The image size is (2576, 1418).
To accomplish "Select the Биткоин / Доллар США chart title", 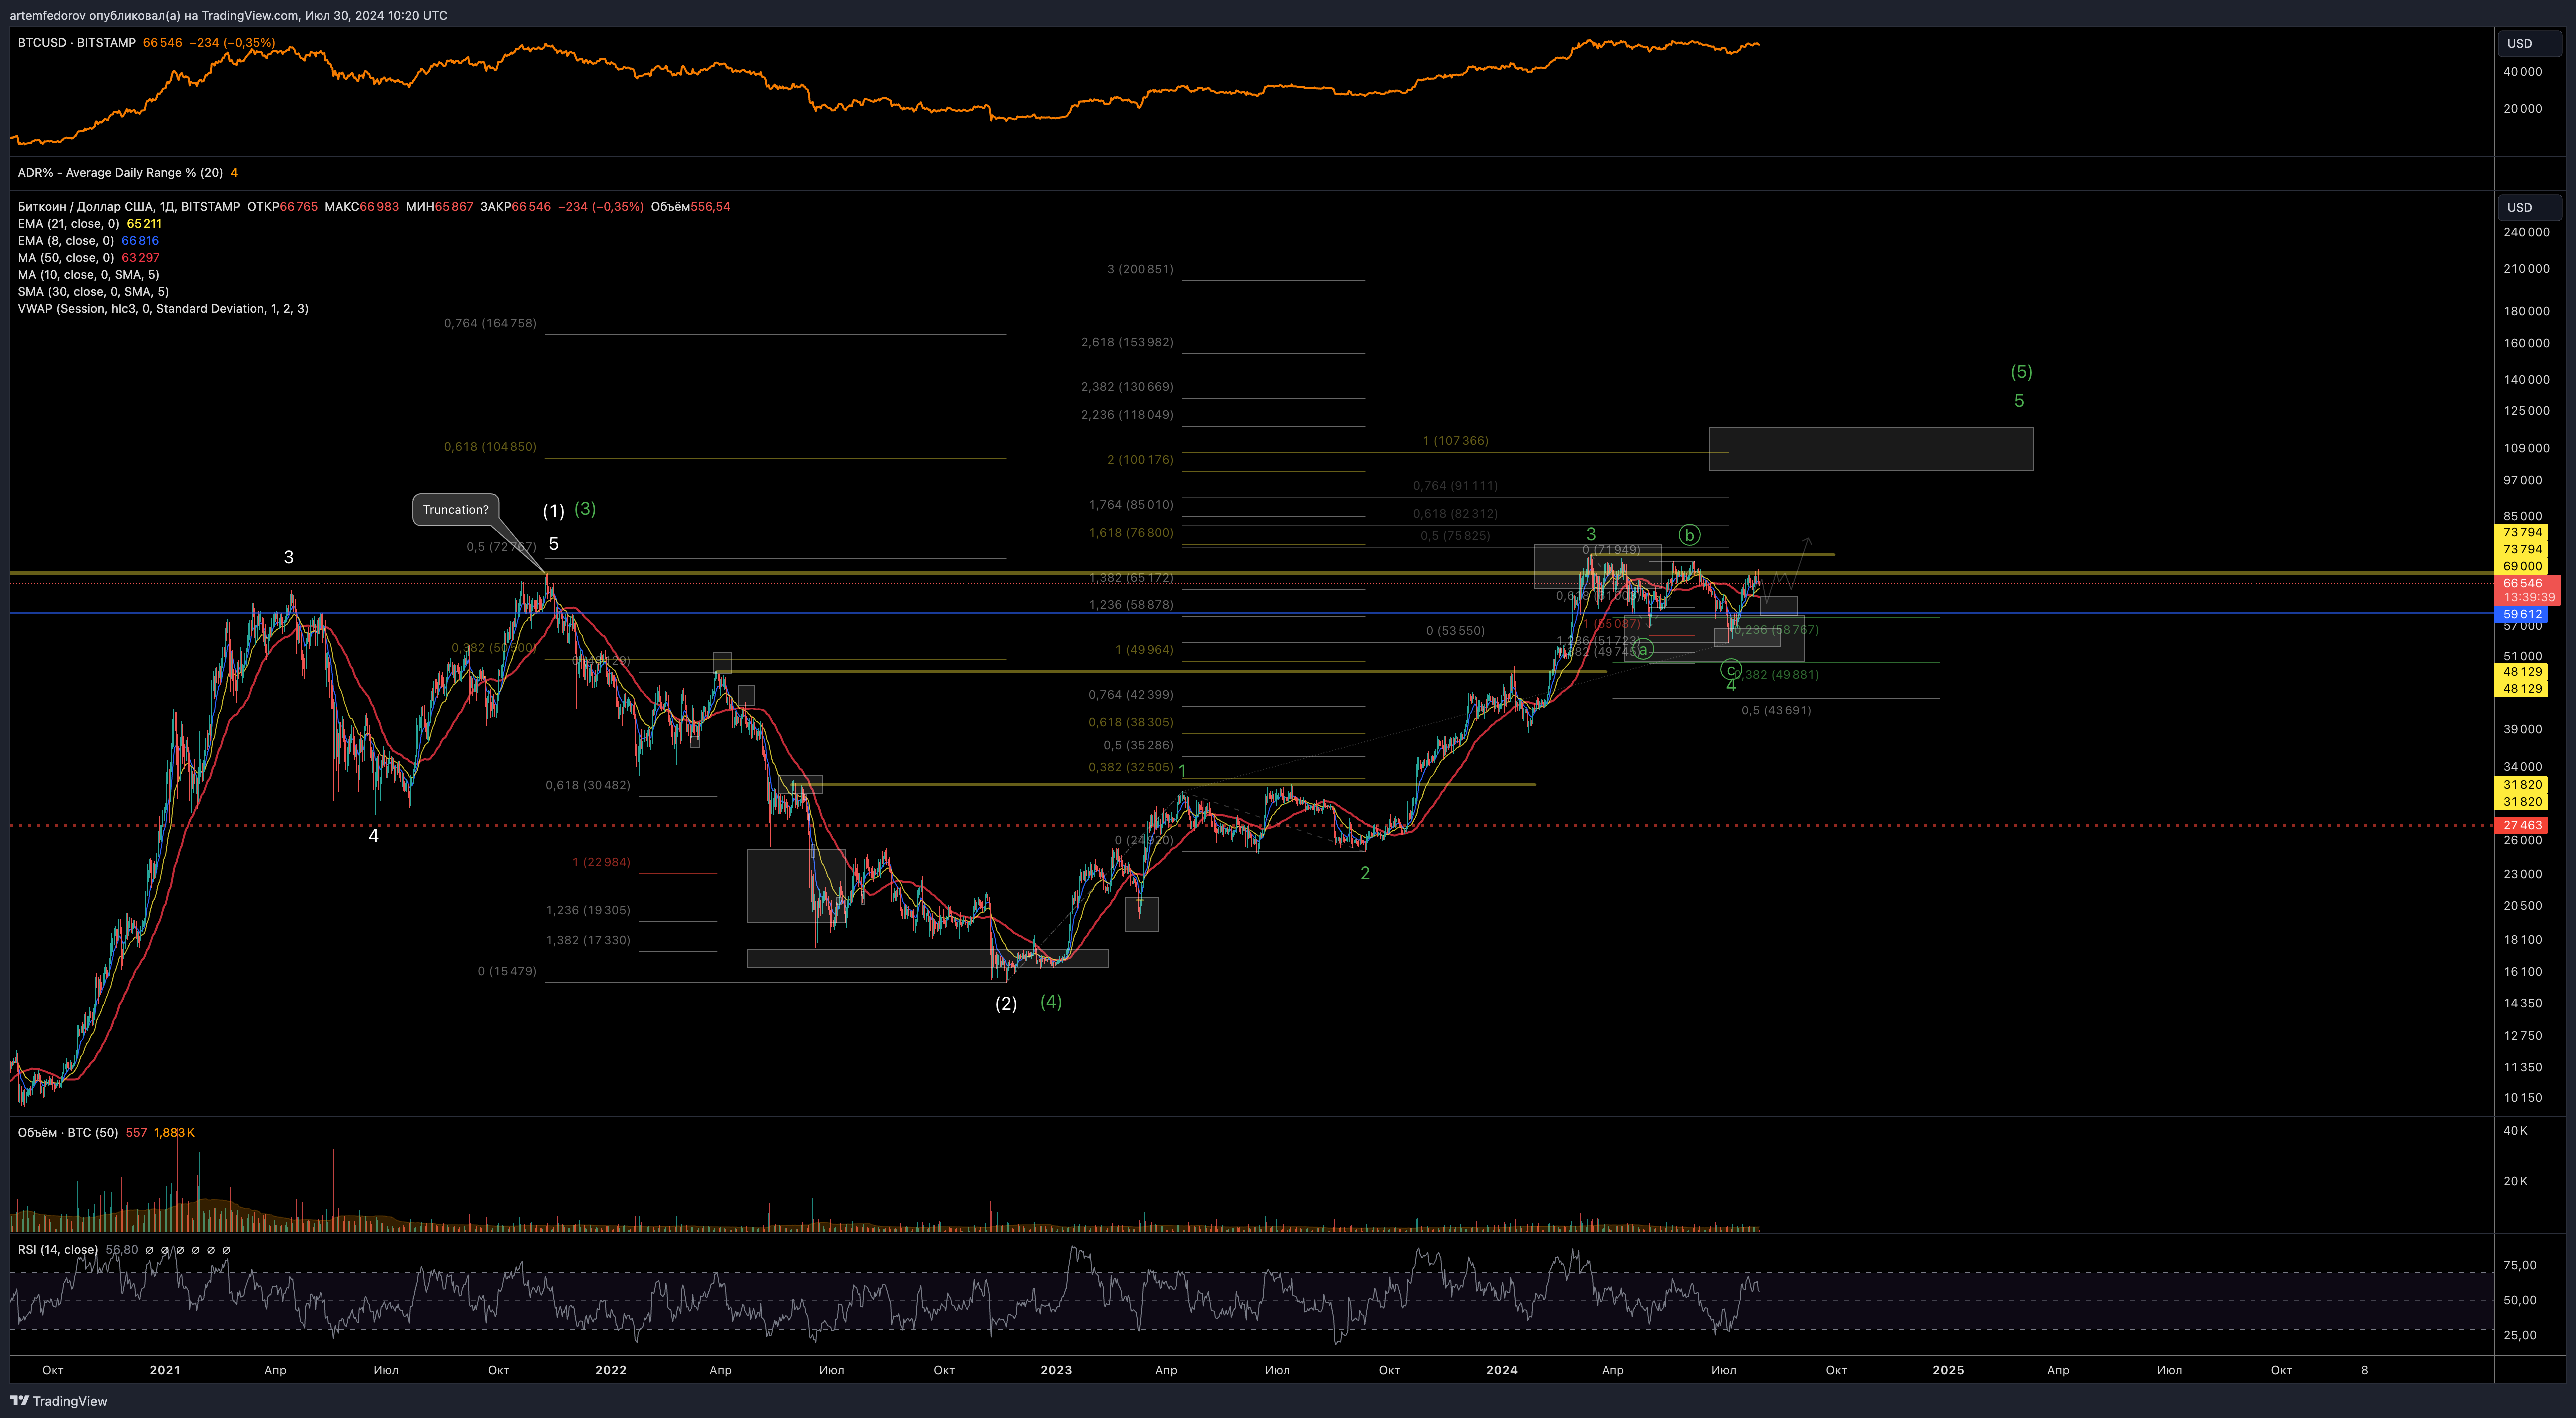I will coord(129,207).
